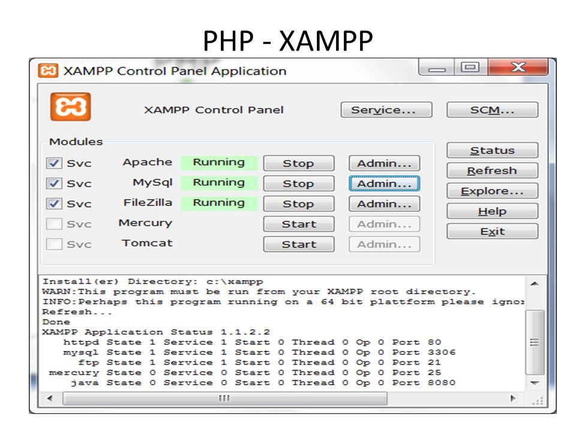Image resolution: width=576 pixels, height=432 pixels.
Task: Stop the Apache module
Action: point(299,163)
